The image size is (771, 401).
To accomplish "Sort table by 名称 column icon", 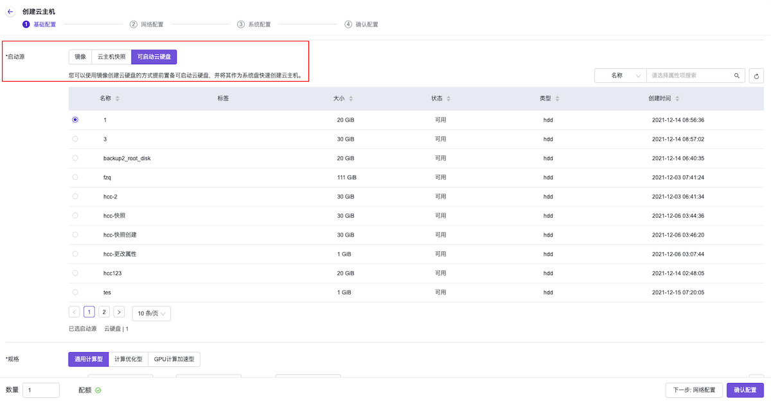I will point(118,98).
